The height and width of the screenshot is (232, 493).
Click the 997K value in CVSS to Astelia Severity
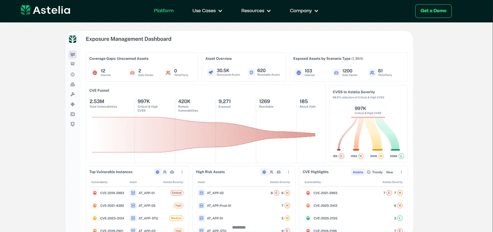click(361, 109)
